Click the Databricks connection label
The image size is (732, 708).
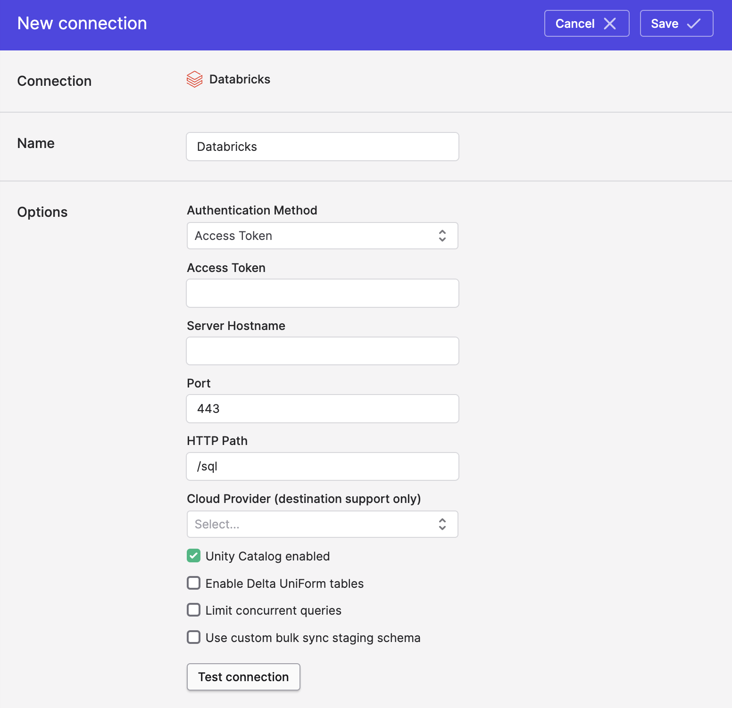click(x=240, y=79)
